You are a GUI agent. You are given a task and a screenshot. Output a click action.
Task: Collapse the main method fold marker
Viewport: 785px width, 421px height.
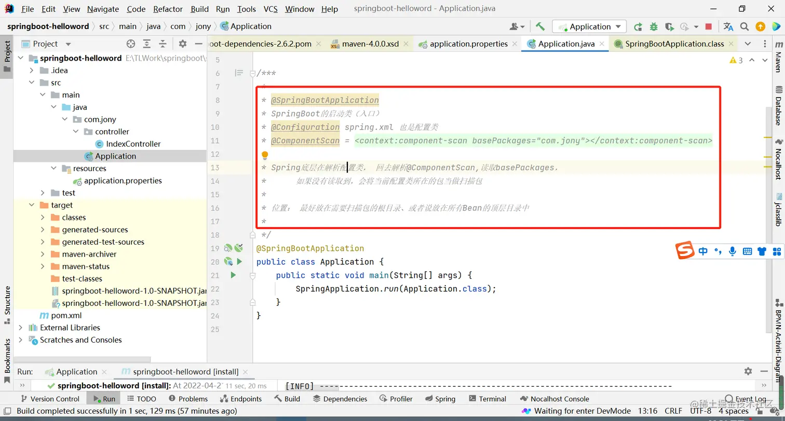(x=253, y=275)
